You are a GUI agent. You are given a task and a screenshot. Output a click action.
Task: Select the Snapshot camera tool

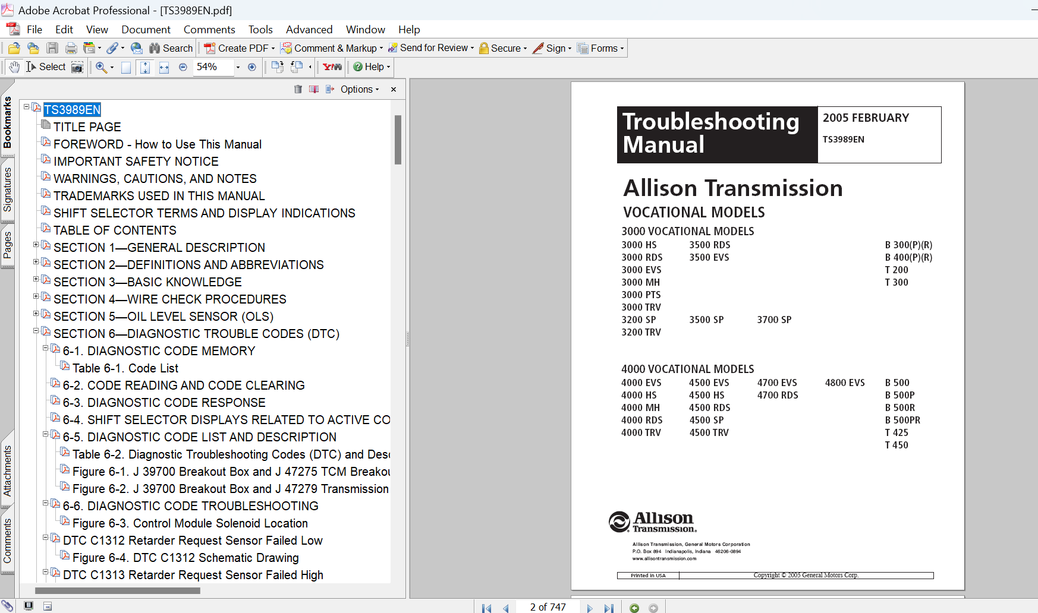click(x=77, y=67)
